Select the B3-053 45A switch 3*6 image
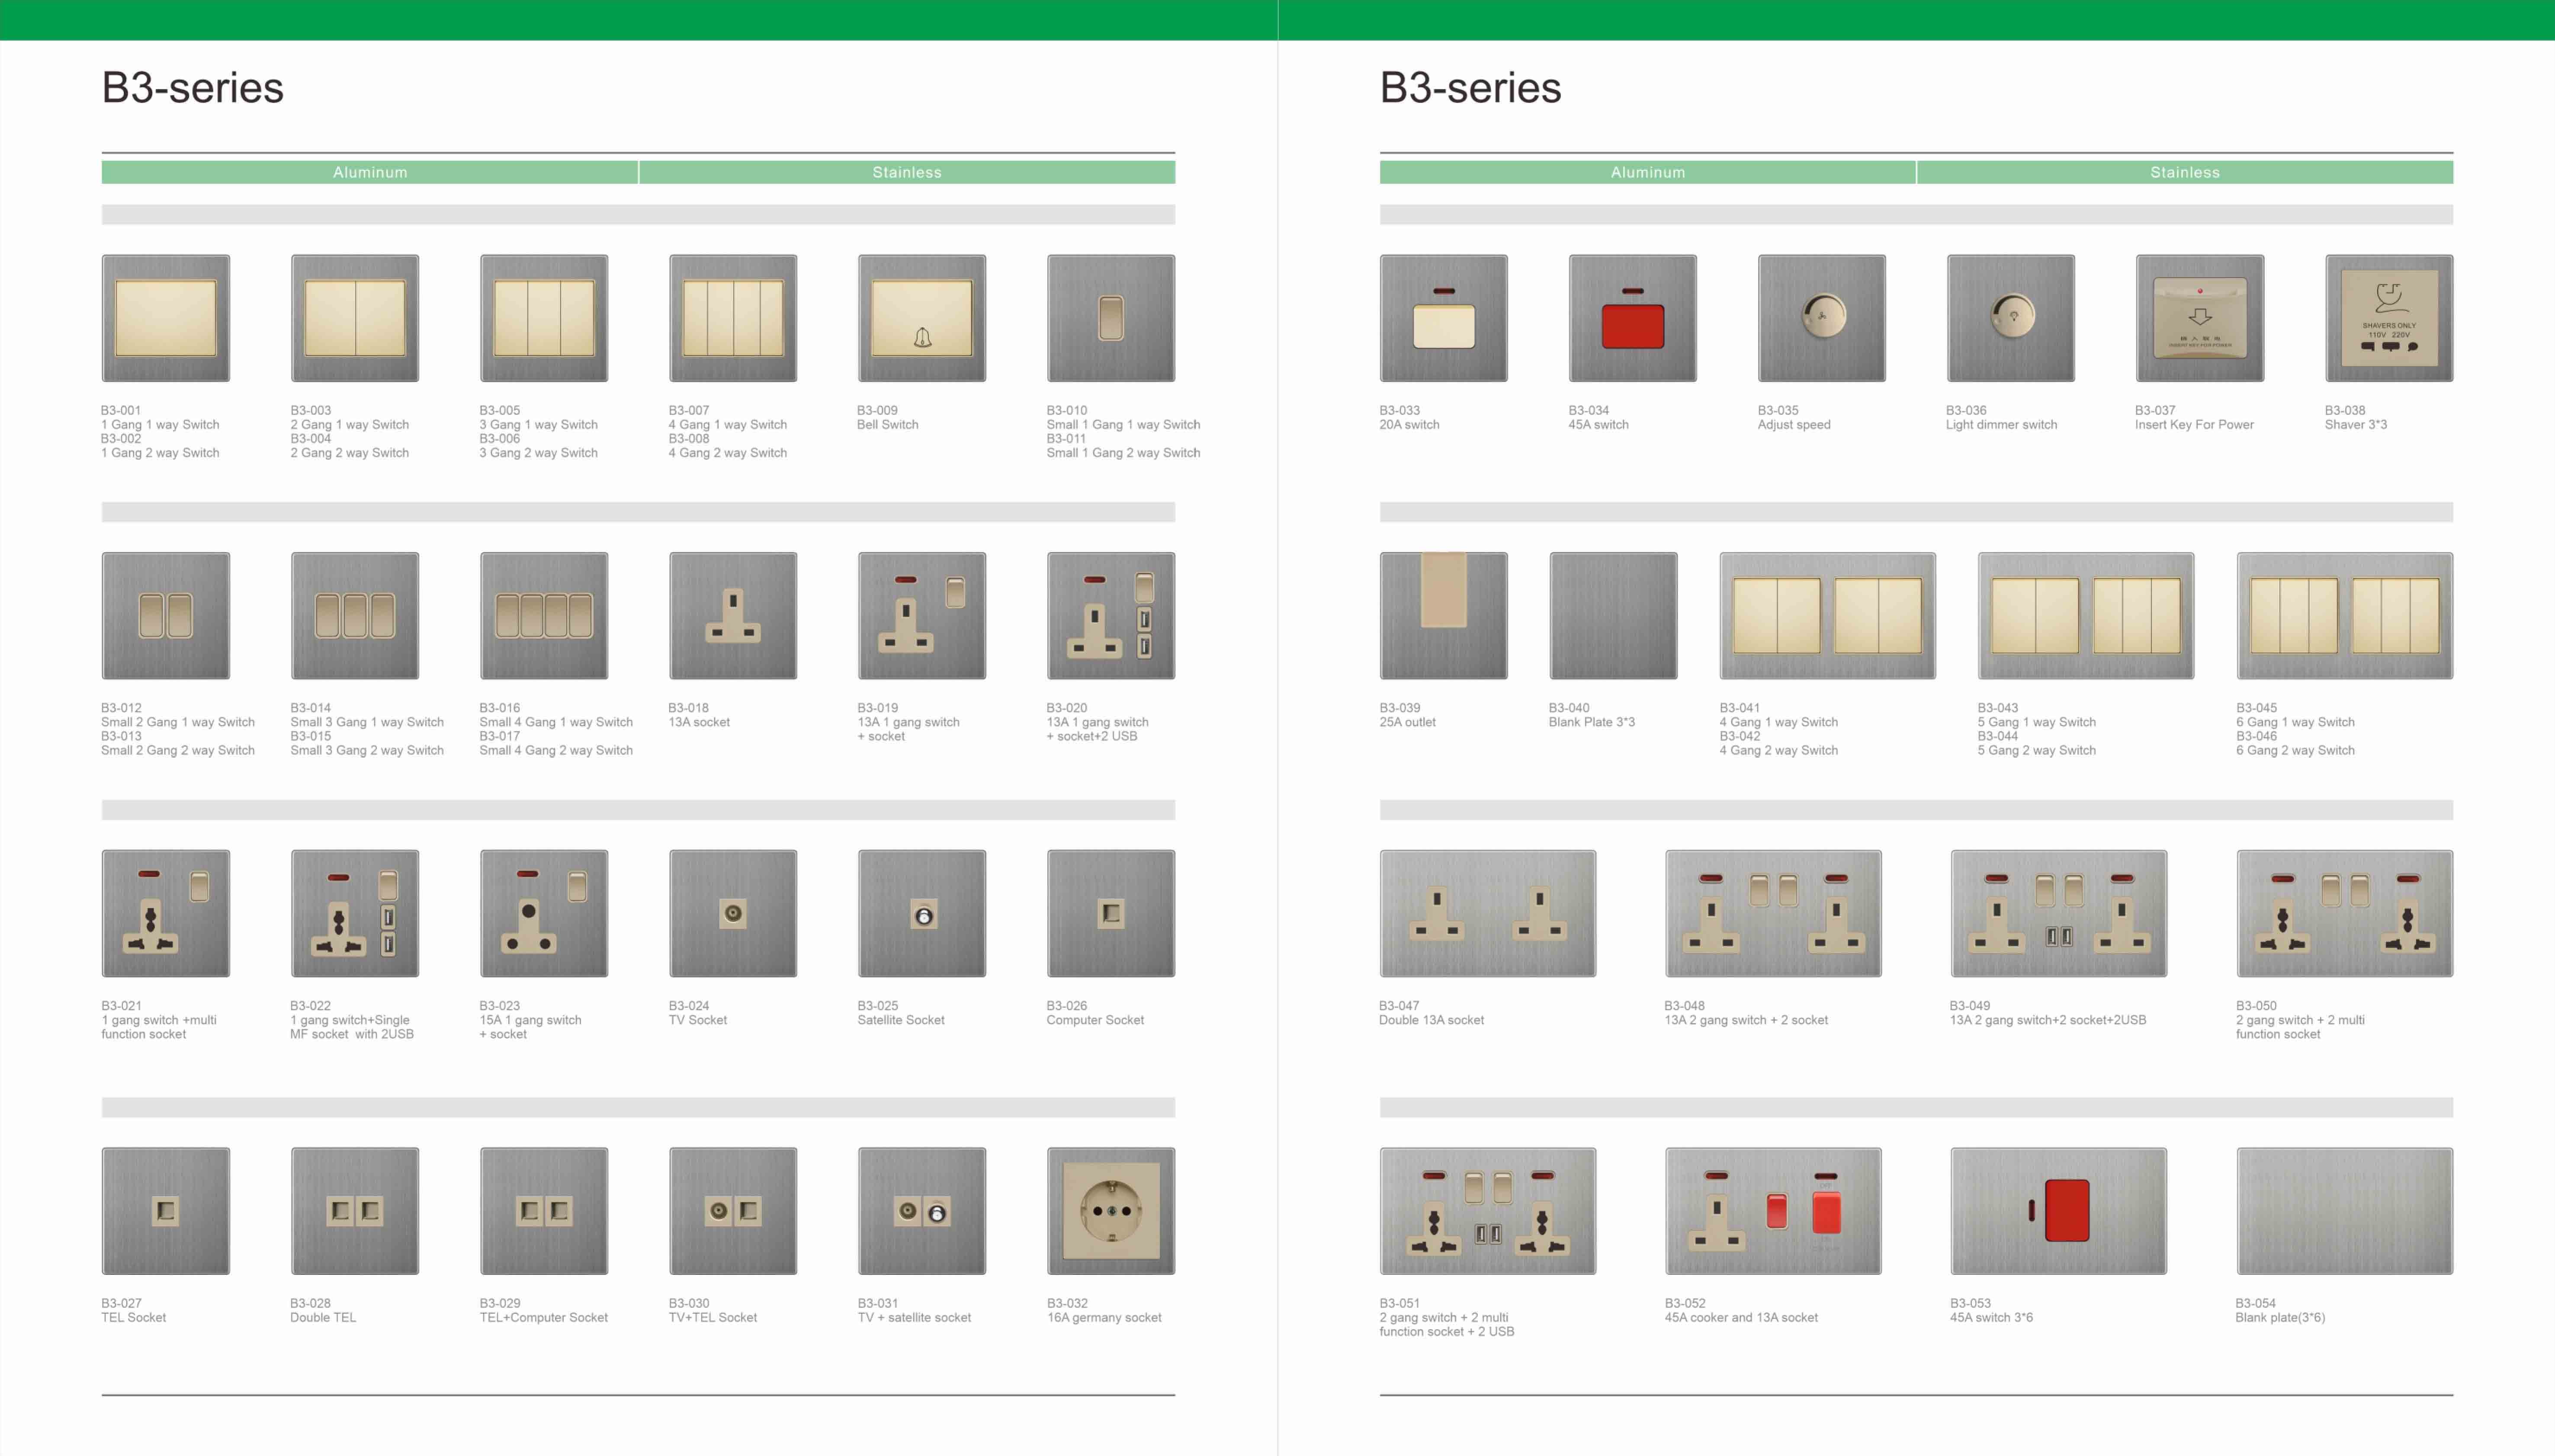This screenshot has width=2555, height=1456. tap(2059, 1211)
